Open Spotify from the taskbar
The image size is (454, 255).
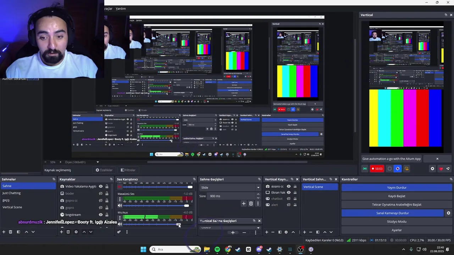(217, 249)
